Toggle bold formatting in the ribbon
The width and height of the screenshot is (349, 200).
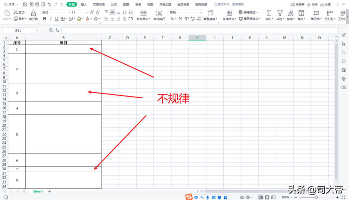click(45, 19)
